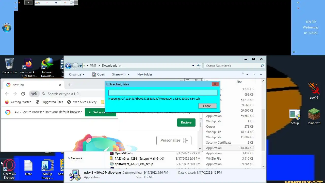The image size is (325, 183).
Task: Click the Downloads breadcrumb in address bar
Action: point(109,66)
